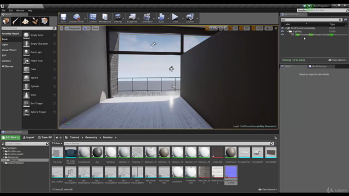Click the Empty Actor icon
This screenshot has width=349, height=196.
(x=27, y=35)
